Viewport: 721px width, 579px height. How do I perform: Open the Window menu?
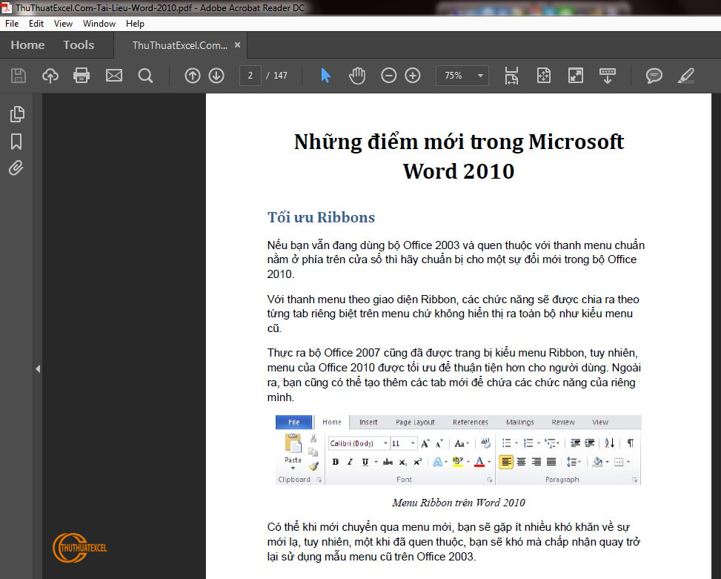(x=99, y=24)
